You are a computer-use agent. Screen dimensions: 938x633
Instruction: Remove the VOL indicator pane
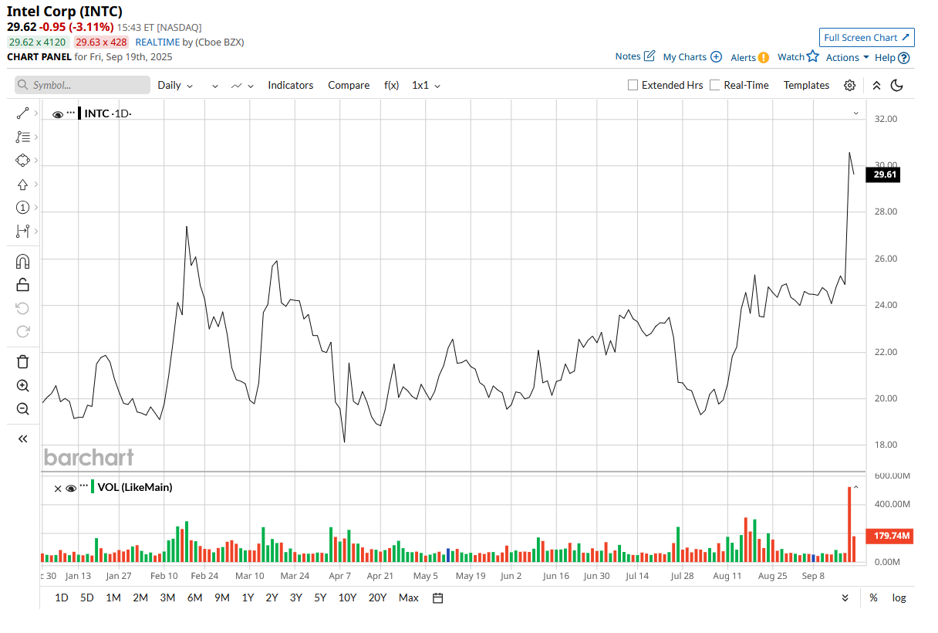click(x=57, y=488)
